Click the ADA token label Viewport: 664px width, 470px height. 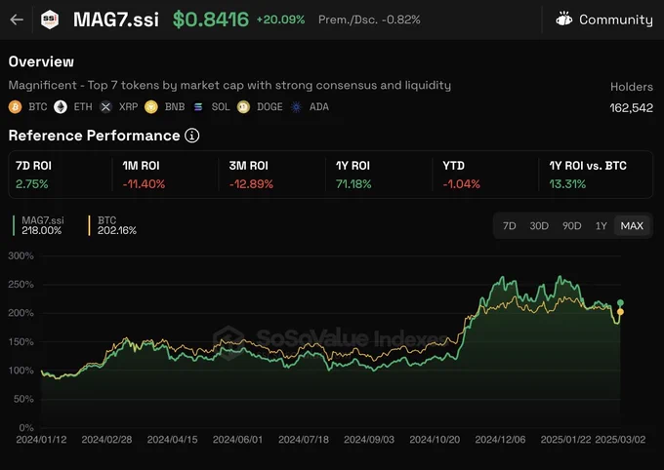point(319,106)
